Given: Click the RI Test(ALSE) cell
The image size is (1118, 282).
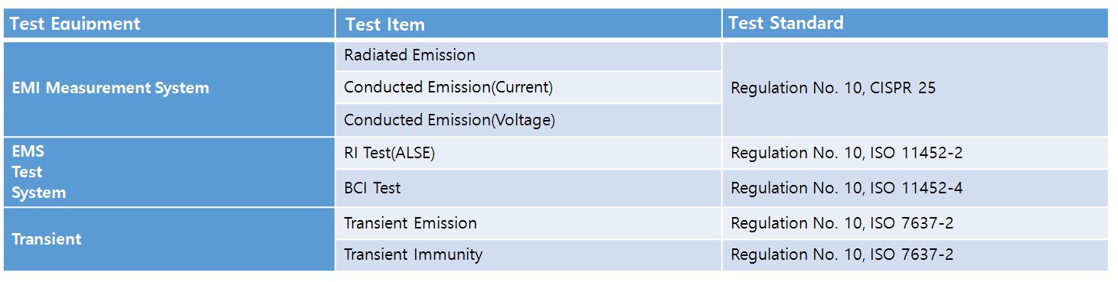Looking at the screenshot, I should pos(528,153).
